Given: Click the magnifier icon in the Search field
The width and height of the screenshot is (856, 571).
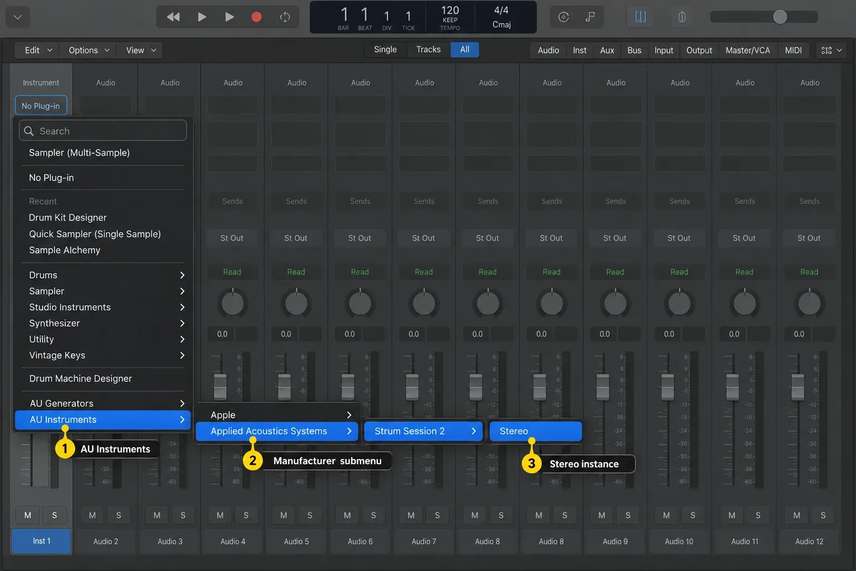Looking at the screenshot, I should pyautogui.click(x=29, y=131).
